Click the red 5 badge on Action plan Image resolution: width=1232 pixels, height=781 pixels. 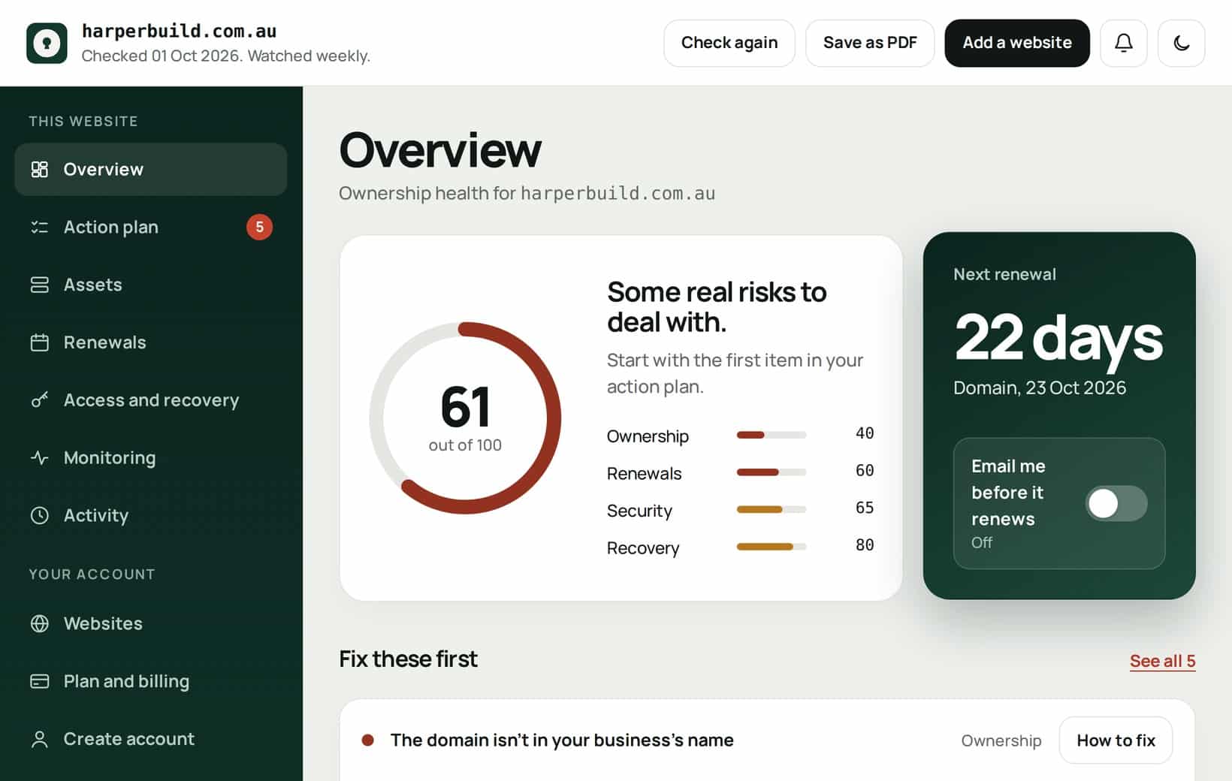coord(259,227)
